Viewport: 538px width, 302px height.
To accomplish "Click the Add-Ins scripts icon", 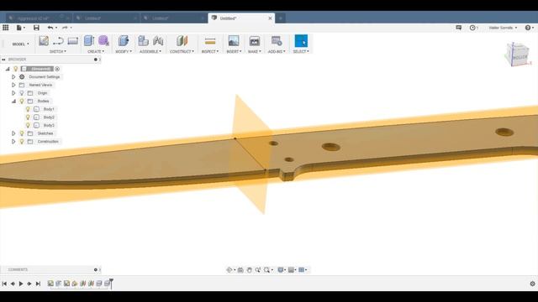I will [x=277, y=41].
